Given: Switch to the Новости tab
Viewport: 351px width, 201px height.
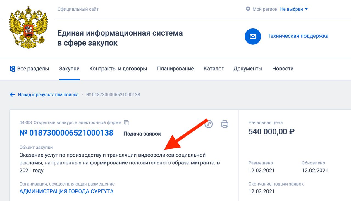Looking at the screenshot, I should (x=283, y=68).
